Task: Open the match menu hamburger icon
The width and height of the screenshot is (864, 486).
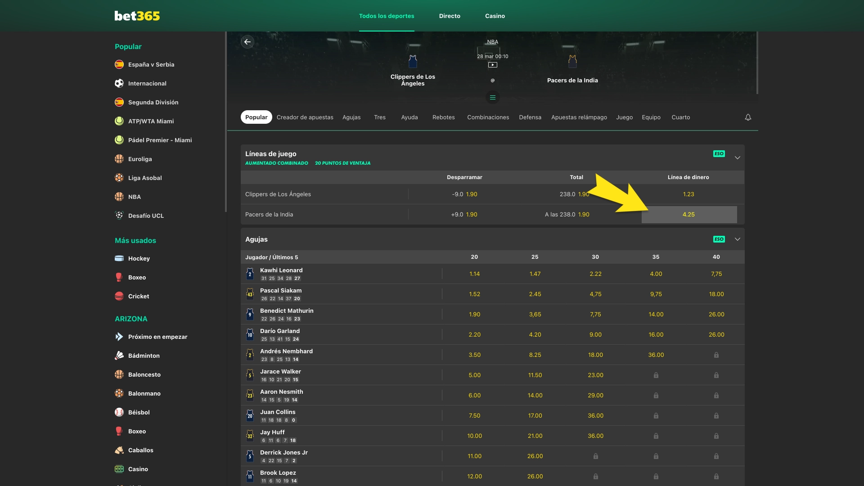Action: 493,97
